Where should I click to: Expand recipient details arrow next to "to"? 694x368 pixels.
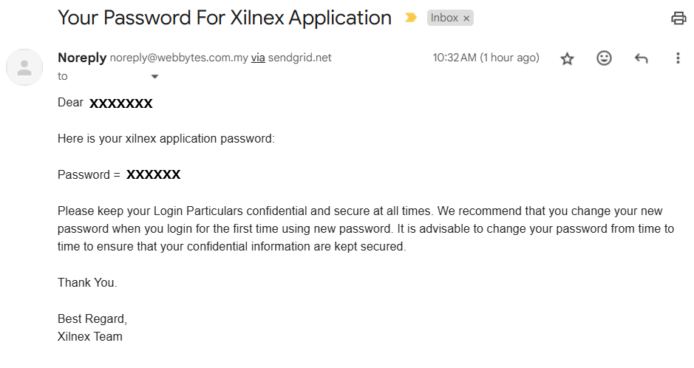tap(154, 77)
